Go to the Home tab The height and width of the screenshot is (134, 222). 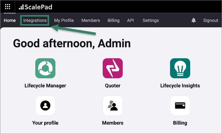click(x=9, y=20)
